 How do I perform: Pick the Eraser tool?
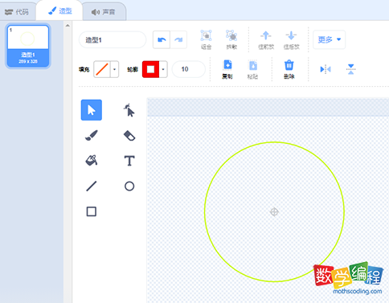point(129,136)
